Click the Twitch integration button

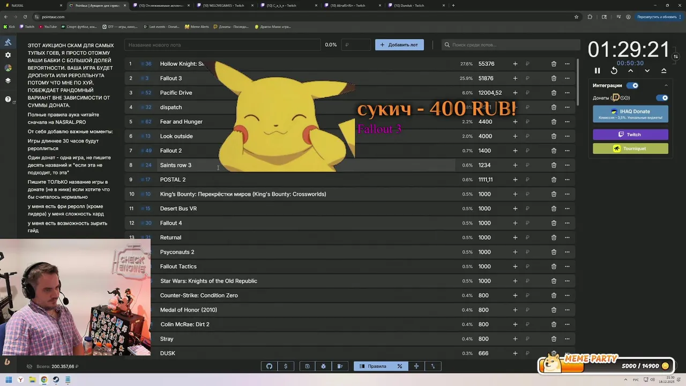[630, 135]
